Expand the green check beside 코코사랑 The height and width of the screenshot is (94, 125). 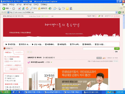coord(52,62)
